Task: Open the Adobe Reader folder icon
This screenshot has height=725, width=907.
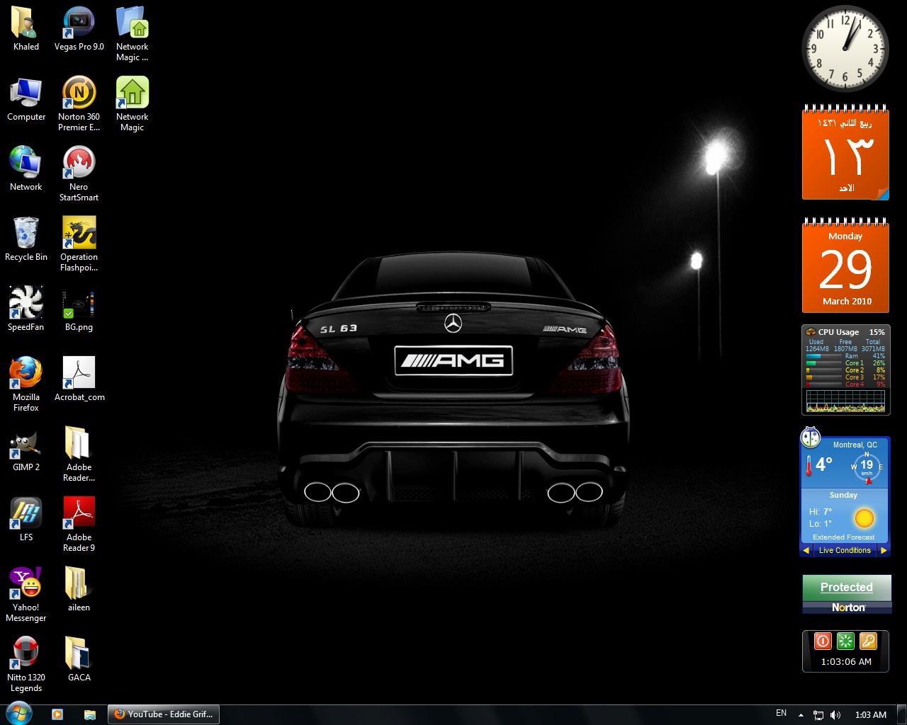Action: tap(79, 455)
